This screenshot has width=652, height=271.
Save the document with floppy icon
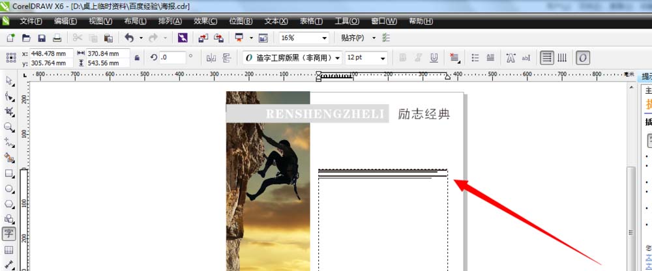42,38
